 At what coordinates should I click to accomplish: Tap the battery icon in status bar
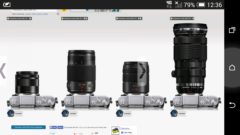pyautogui.click(x=201, y=5)
